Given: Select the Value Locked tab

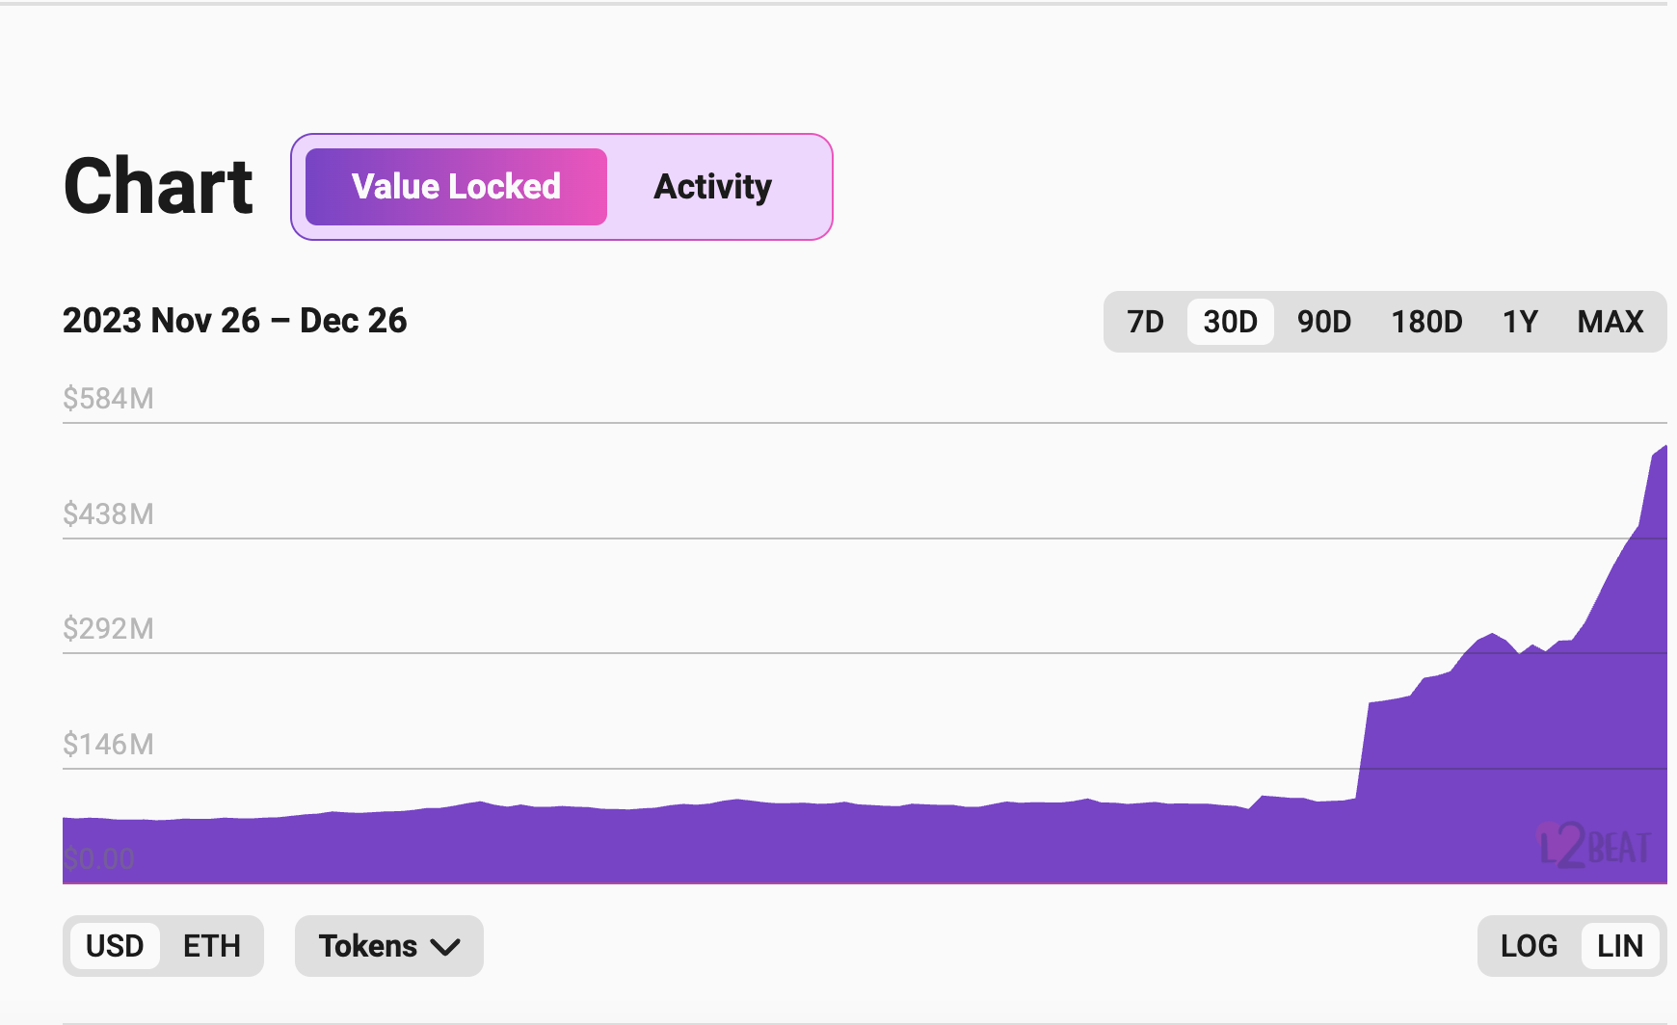Looking at the screenshot, I should click(x=456, y=187).
